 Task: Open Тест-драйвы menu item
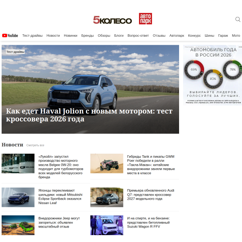click(32, 35)
